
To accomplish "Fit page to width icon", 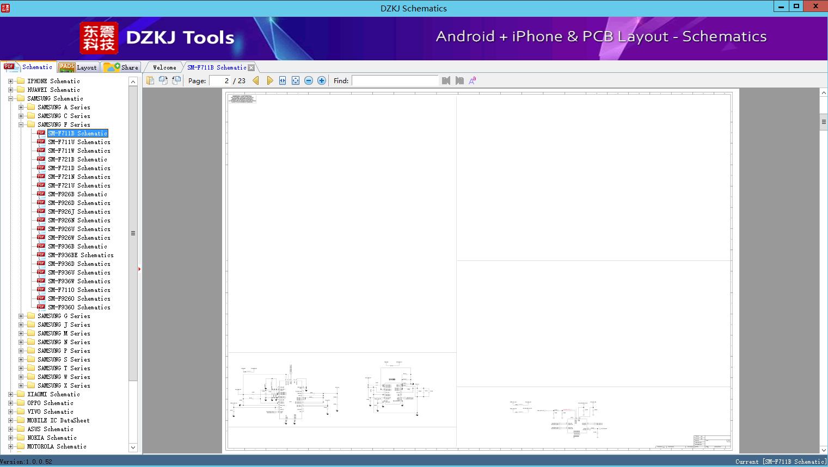I will 283,80.
